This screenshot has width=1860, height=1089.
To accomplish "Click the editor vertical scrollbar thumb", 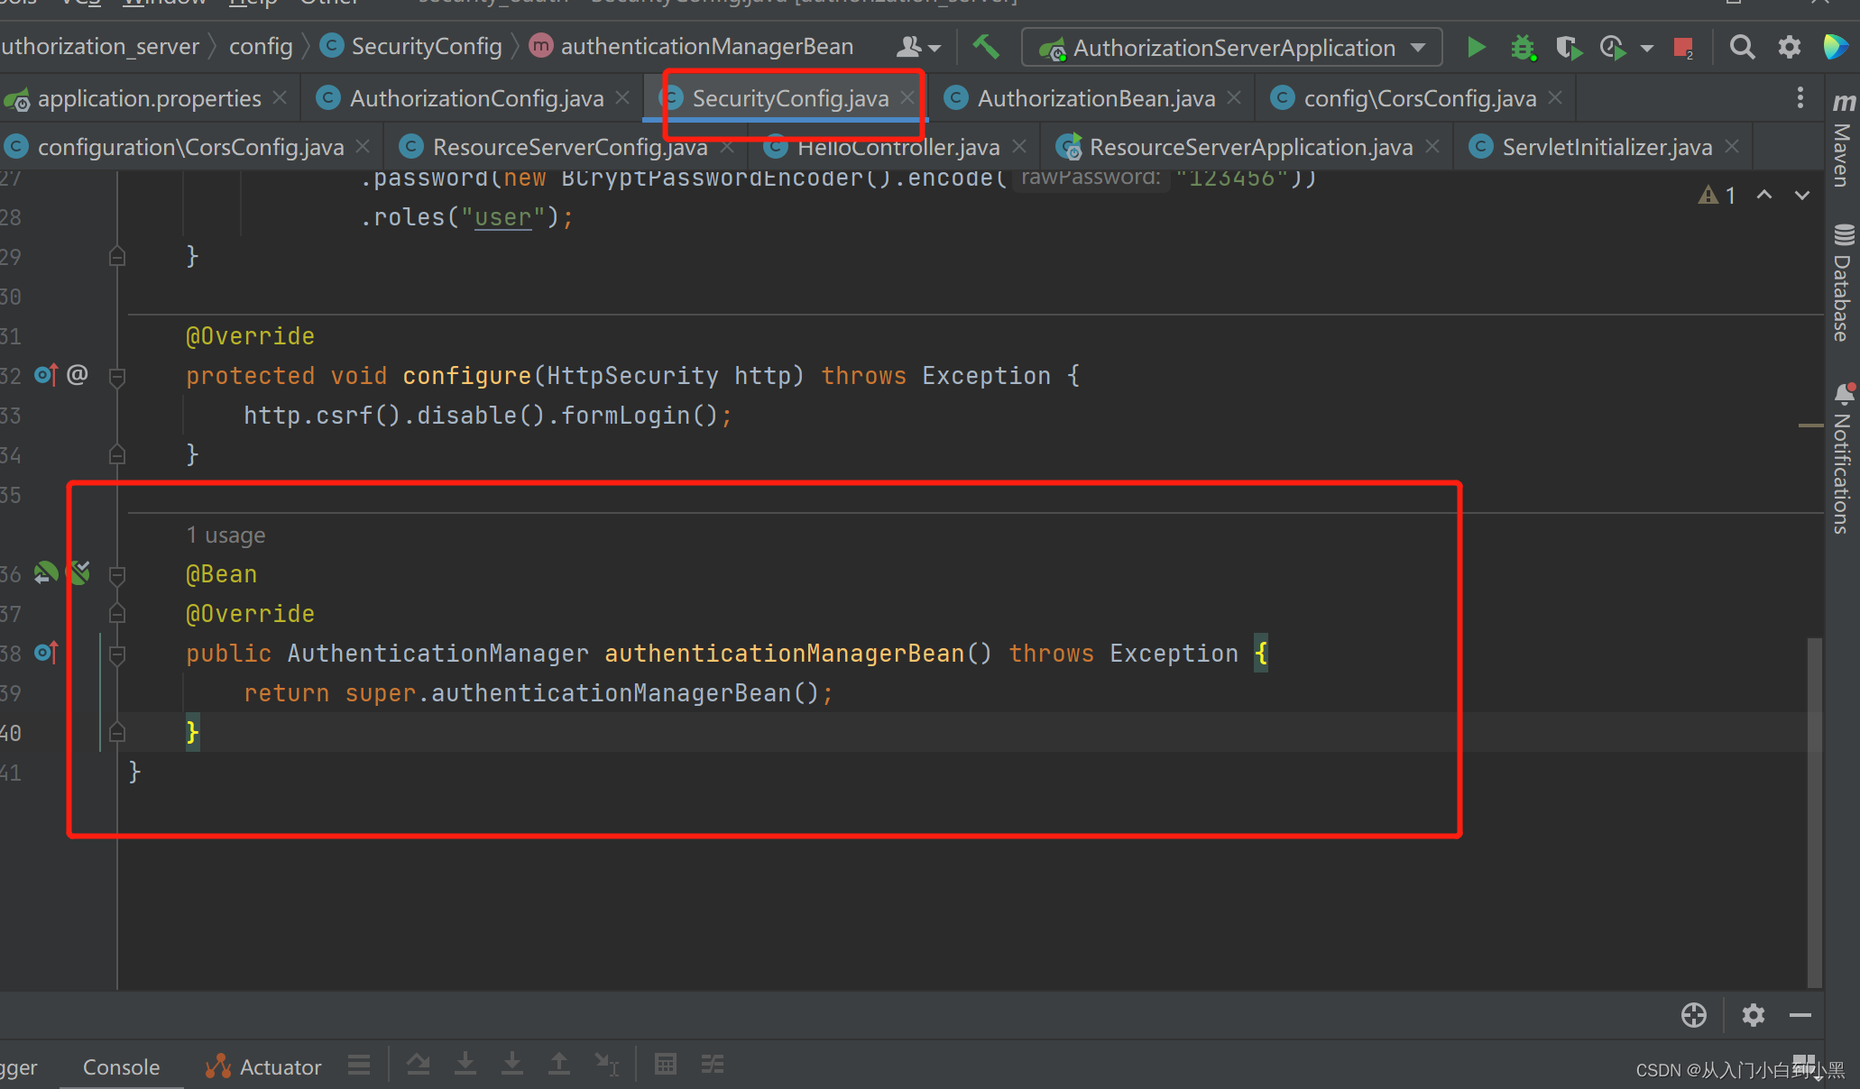I will 1815,812.
